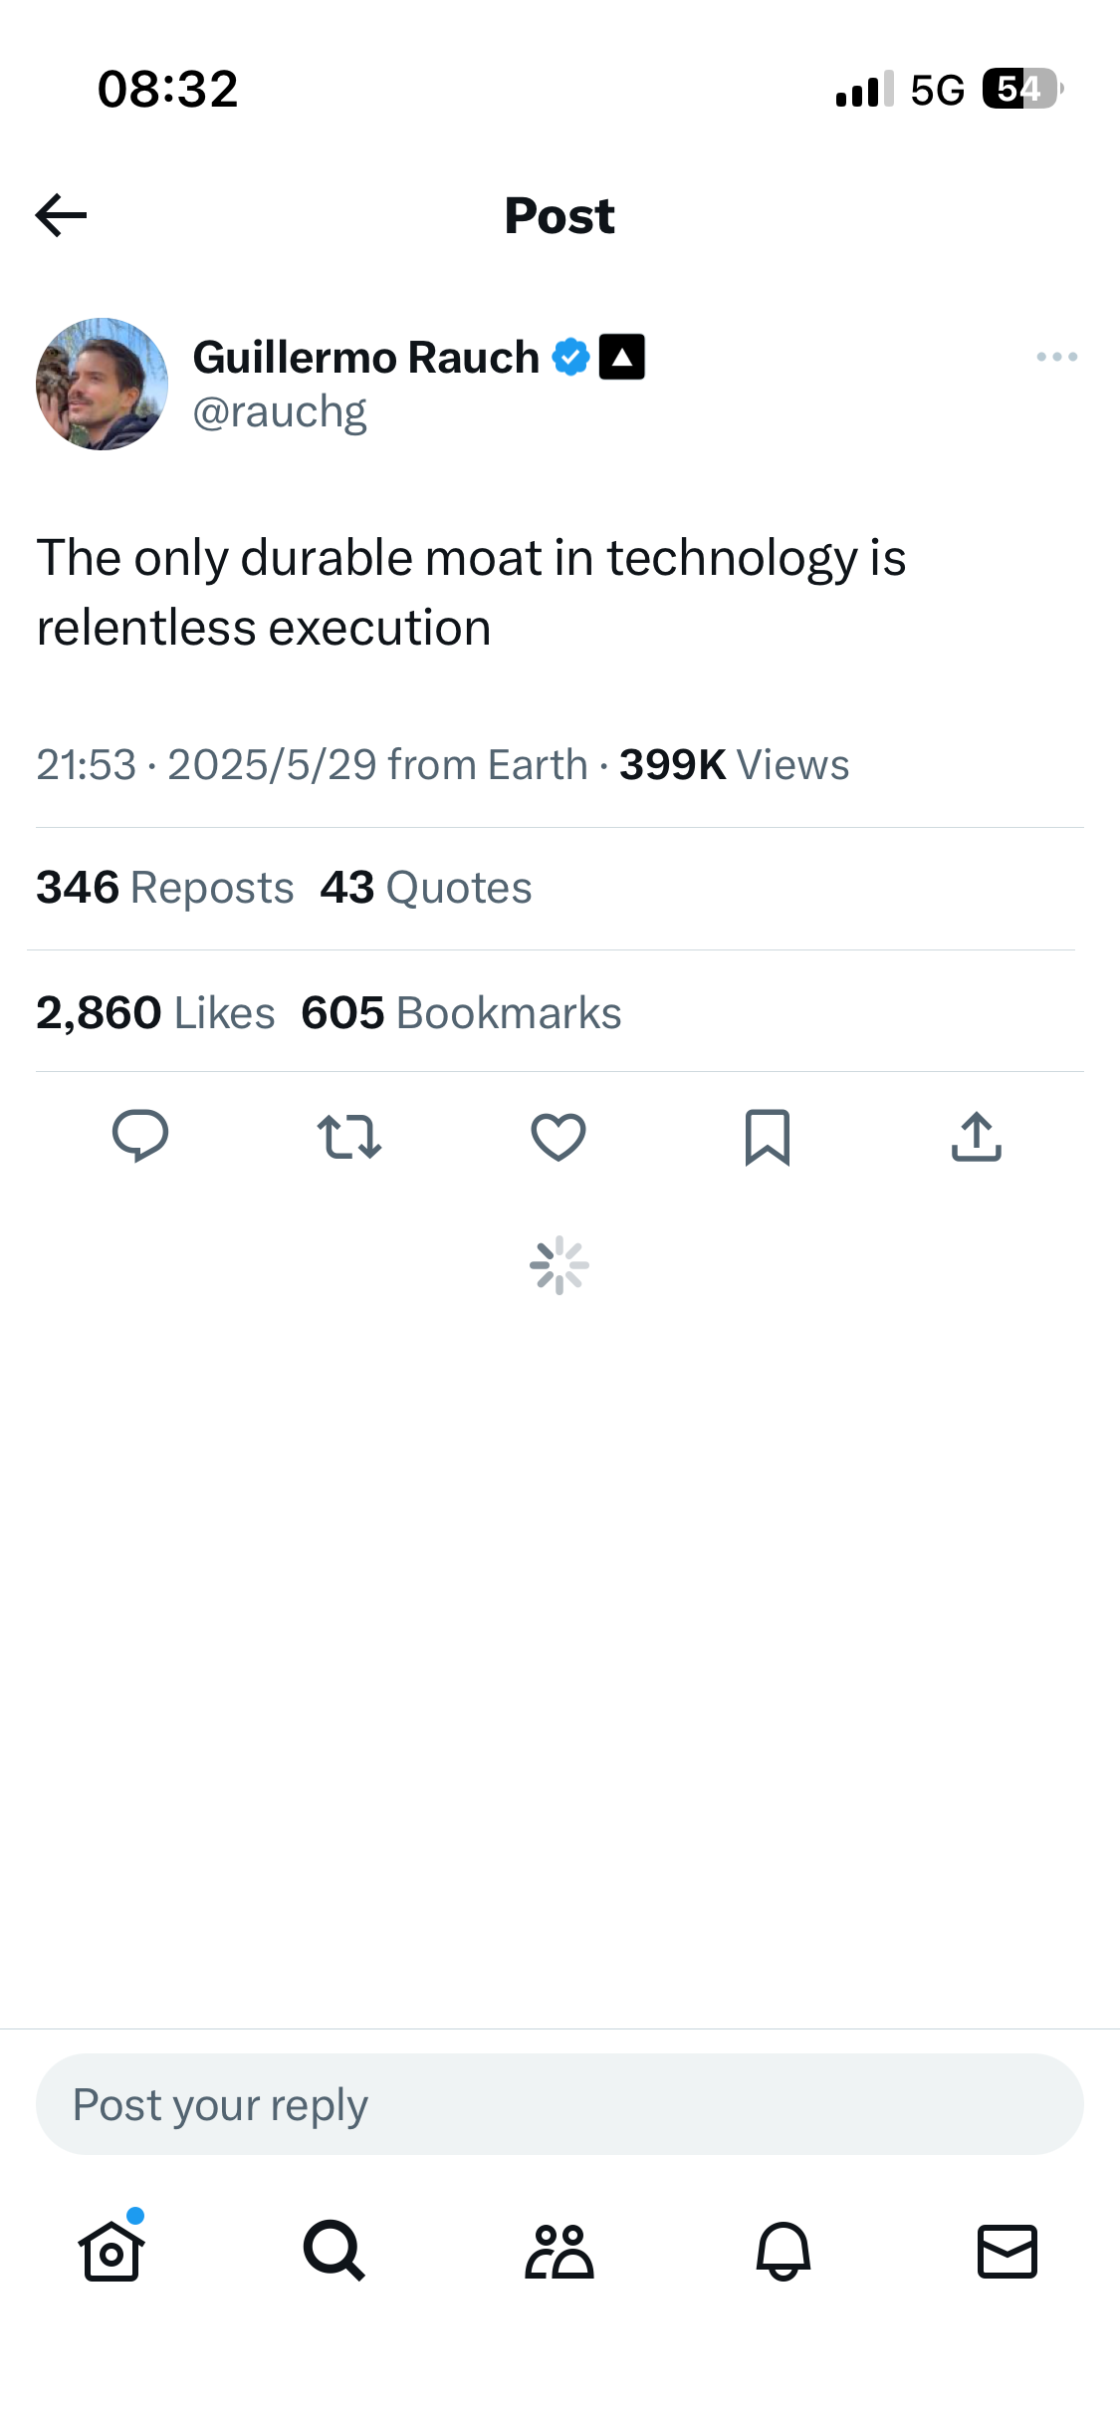Go back using the arrow icon

(62, 215)
